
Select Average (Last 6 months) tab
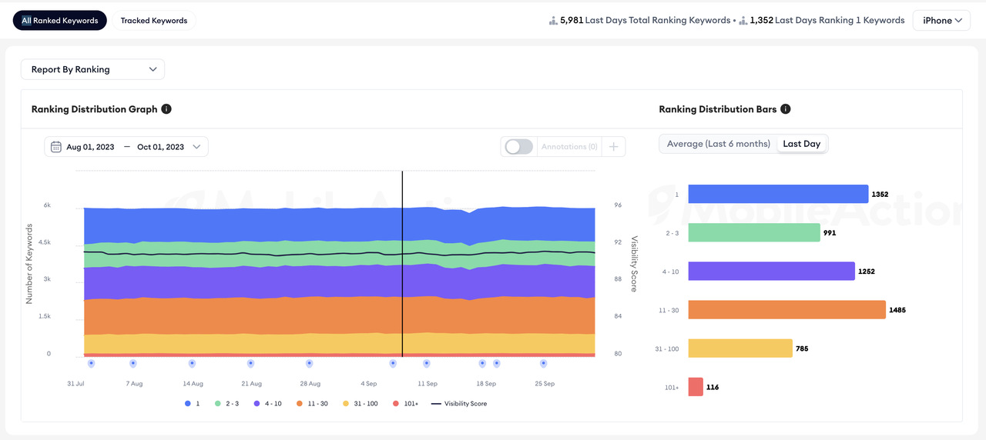pyautogui.click(x=718, y=144)
